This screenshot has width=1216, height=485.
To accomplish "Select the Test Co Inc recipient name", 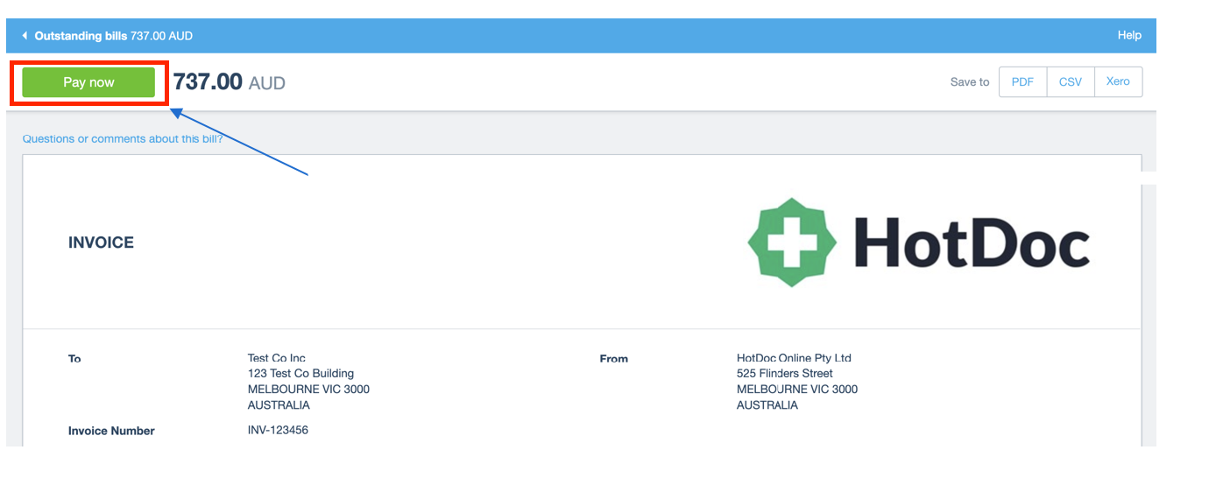I will (x=277, y=358).
